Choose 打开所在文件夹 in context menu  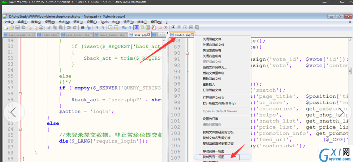point(213,97)
